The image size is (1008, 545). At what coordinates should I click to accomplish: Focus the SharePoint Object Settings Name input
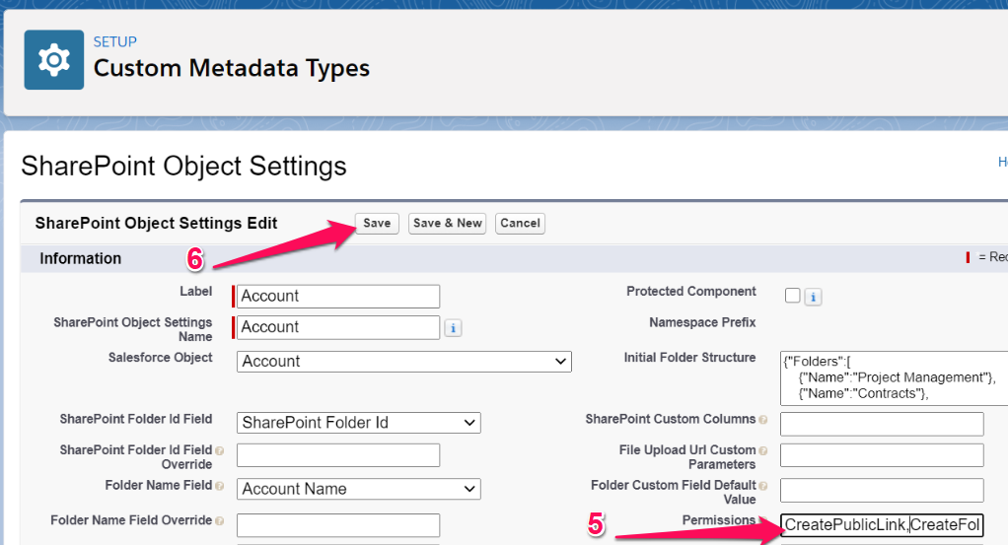[338, 327]
